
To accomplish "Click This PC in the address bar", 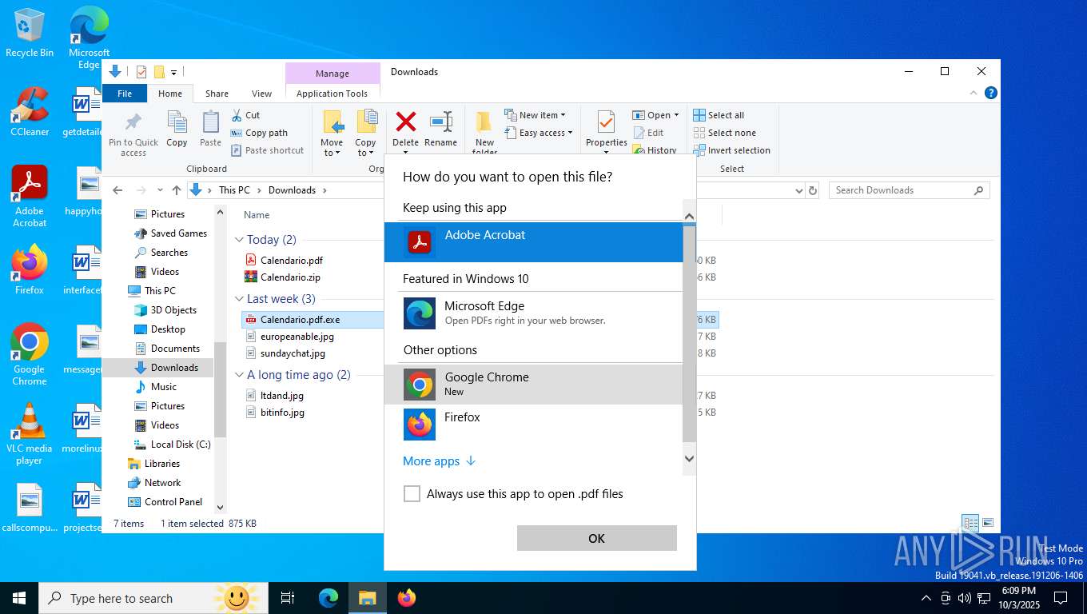I will (234, 190).
